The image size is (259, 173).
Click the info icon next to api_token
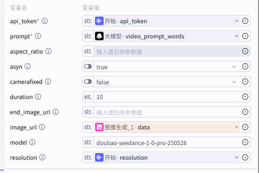45,21
